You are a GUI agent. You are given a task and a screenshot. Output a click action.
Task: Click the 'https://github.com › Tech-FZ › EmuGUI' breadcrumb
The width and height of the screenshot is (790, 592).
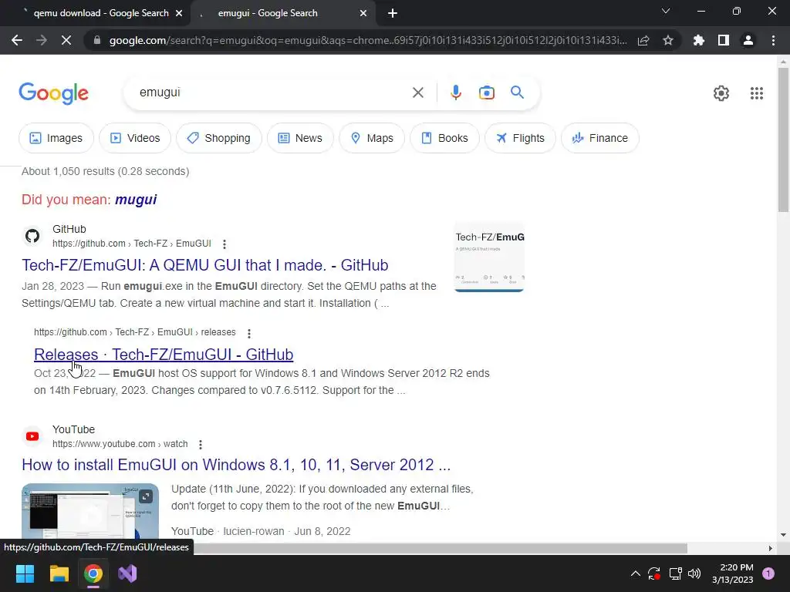131,244
